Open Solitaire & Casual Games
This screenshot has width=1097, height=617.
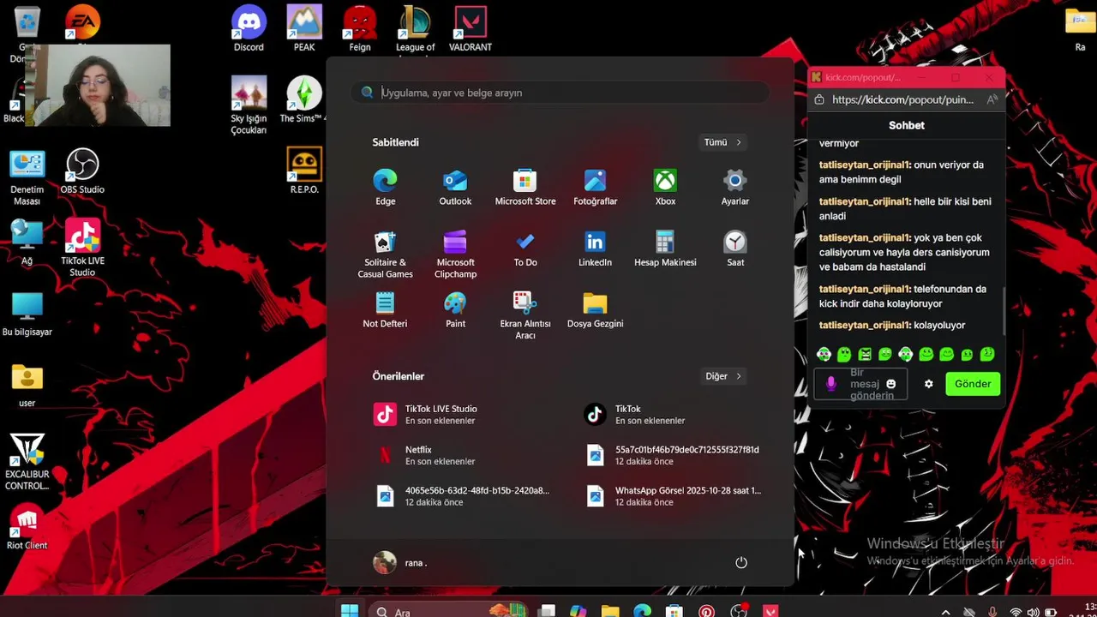tap(385, 255)
